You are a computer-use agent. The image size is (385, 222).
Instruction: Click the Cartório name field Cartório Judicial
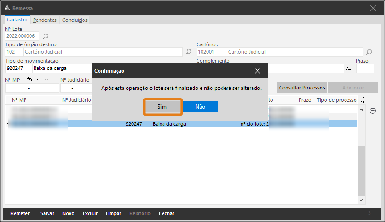[295, 52]
